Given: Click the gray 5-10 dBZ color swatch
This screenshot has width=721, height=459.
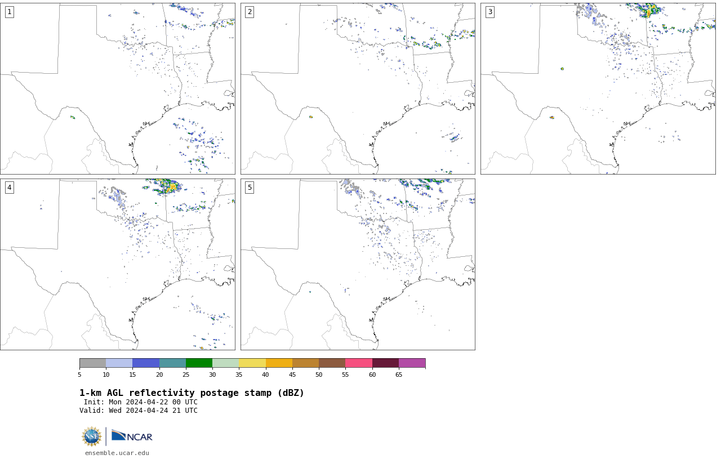Looking at the screenshot, I should point(92,363).
